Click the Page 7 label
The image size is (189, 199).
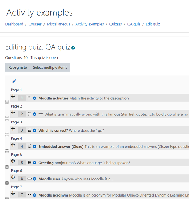pyautogui.click(x=16, y=187)
